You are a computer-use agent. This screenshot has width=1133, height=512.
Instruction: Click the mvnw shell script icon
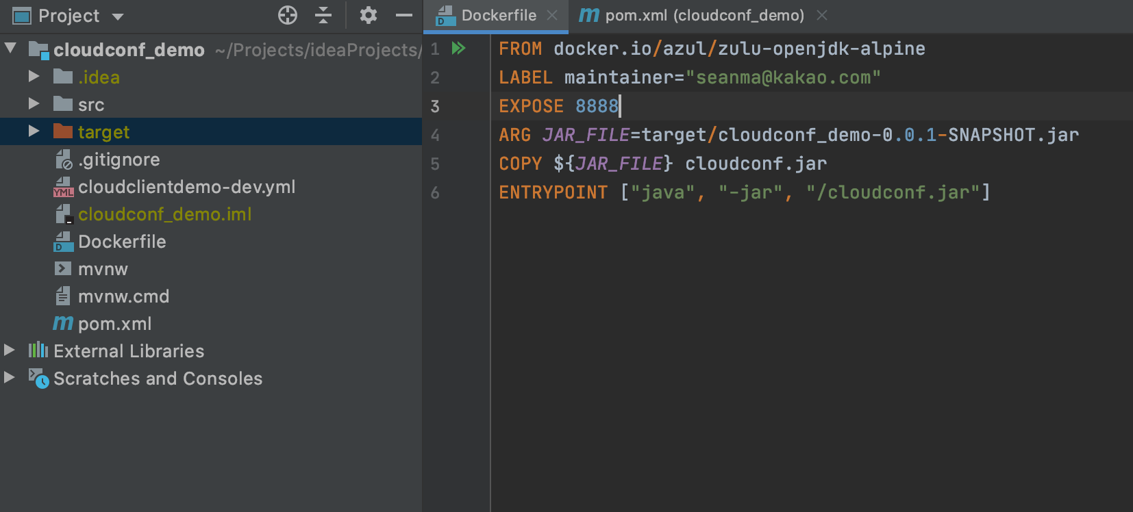[63, 268]
